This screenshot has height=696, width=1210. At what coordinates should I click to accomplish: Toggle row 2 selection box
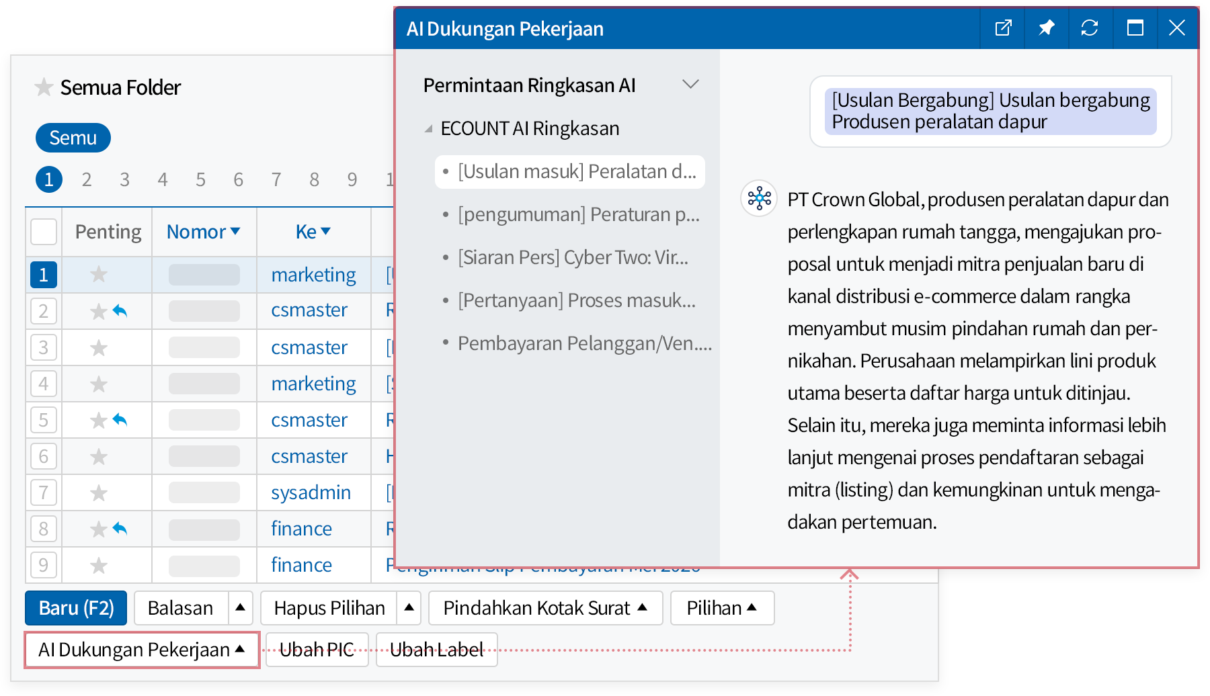(x=44, y=311)
